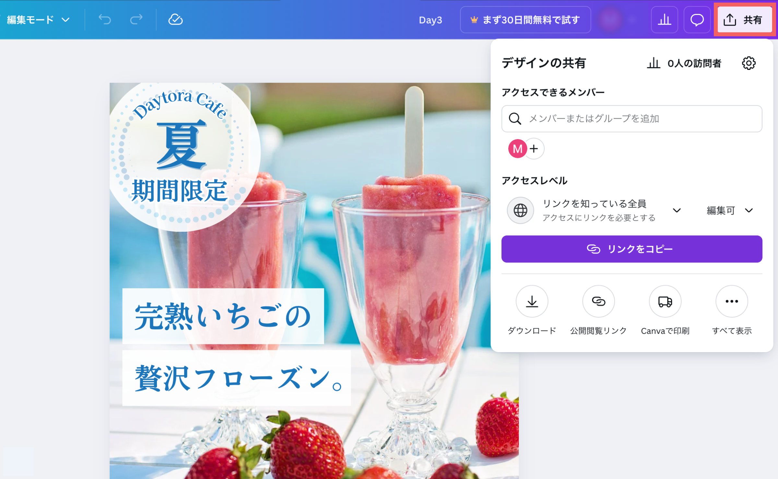
Task: Select the 夏 text on the design
Action: click(182, 145)
